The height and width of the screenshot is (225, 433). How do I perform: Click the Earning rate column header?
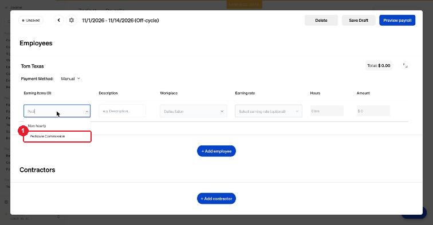pyautogui.click(x=245, y=93)
